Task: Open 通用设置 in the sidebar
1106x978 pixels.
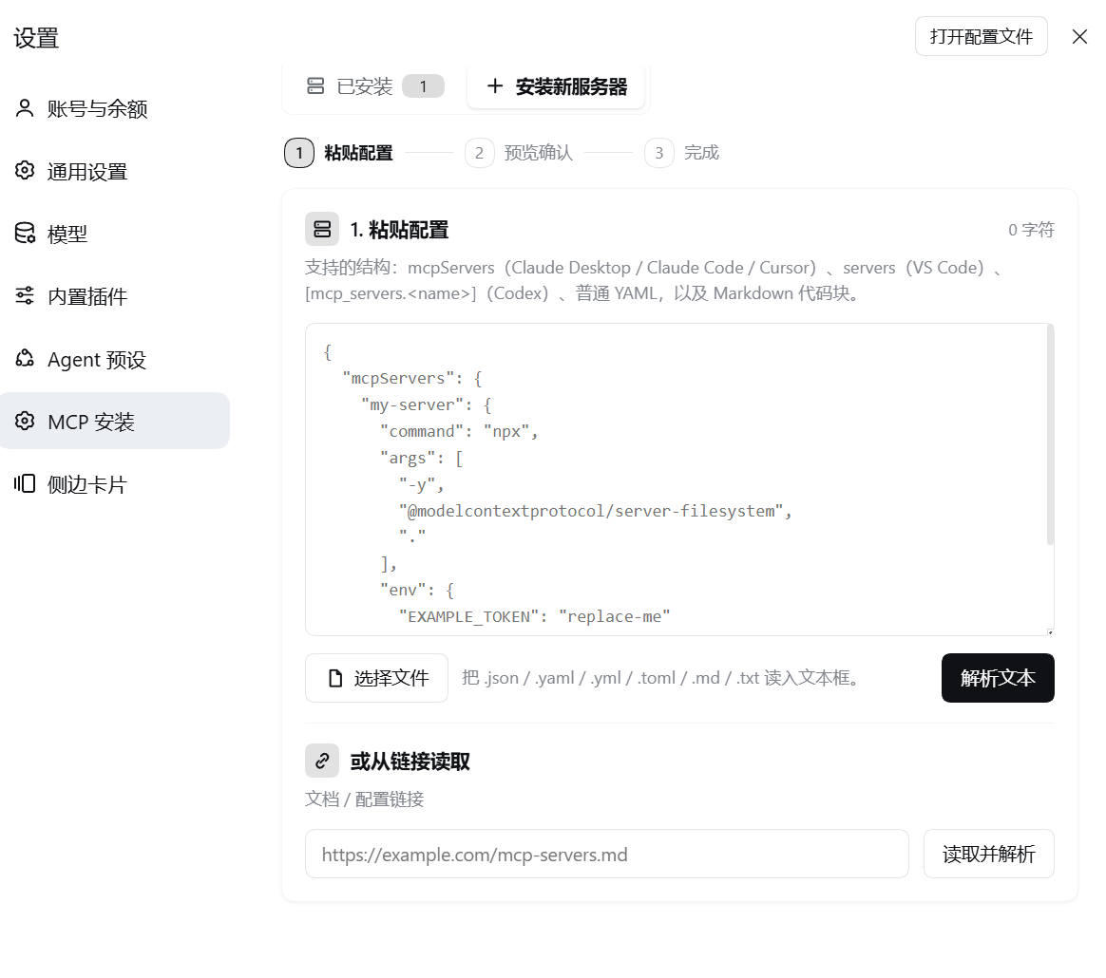Action: click(114, 171)
